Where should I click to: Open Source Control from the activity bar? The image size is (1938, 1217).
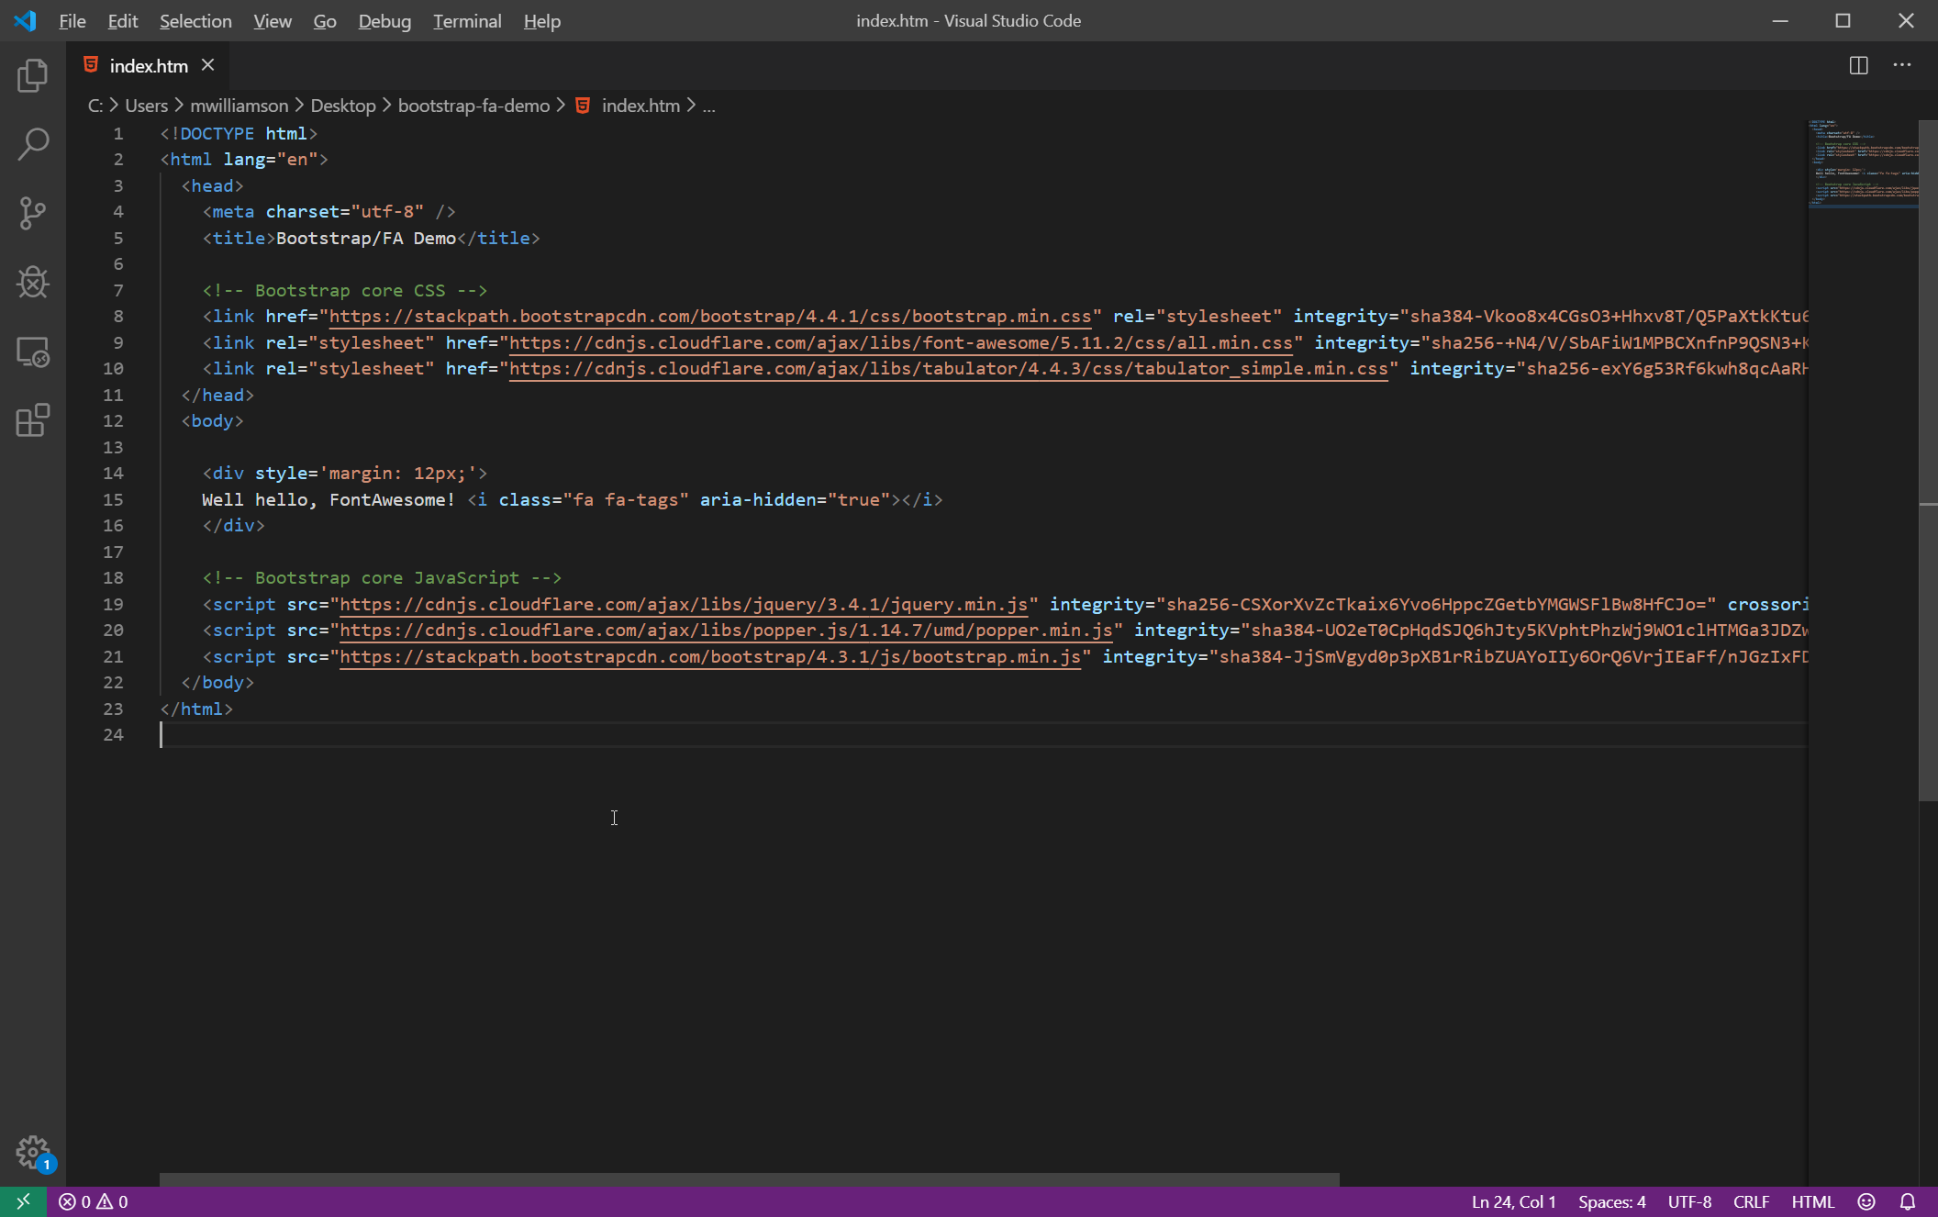point(33,213)
